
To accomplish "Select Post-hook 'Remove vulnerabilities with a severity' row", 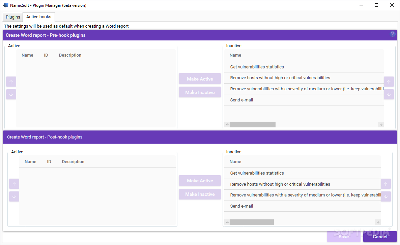I will 303,195.
